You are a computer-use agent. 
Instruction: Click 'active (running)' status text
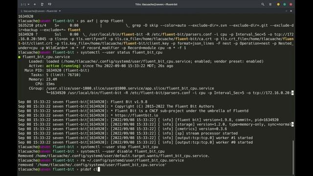(63, 66)
